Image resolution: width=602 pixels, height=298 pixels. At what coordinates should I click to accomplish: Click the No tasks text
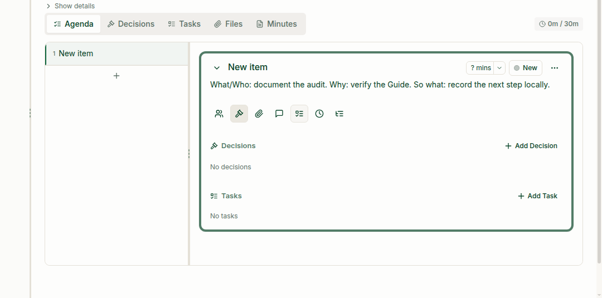pyautogui.click(x=224, y=216)
